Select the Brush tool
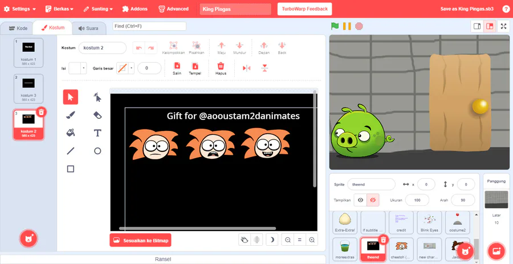 [x=70, y=115]
